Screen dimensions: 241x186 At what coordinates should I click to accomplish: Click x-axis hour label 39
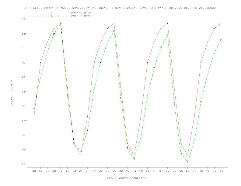tap(121, 171)
